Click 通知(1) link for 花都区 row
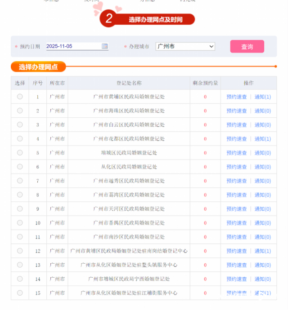The height and width of the screenshot is (310, 288). (x=262, y=139)
